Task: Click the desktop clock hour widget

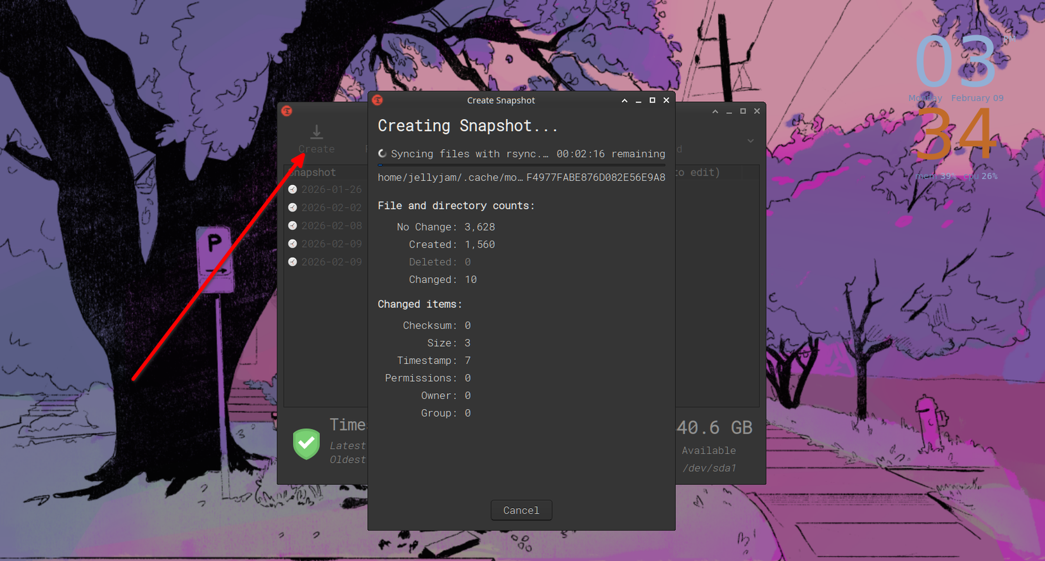Action: pyautogui.click(x=955, y=62)
